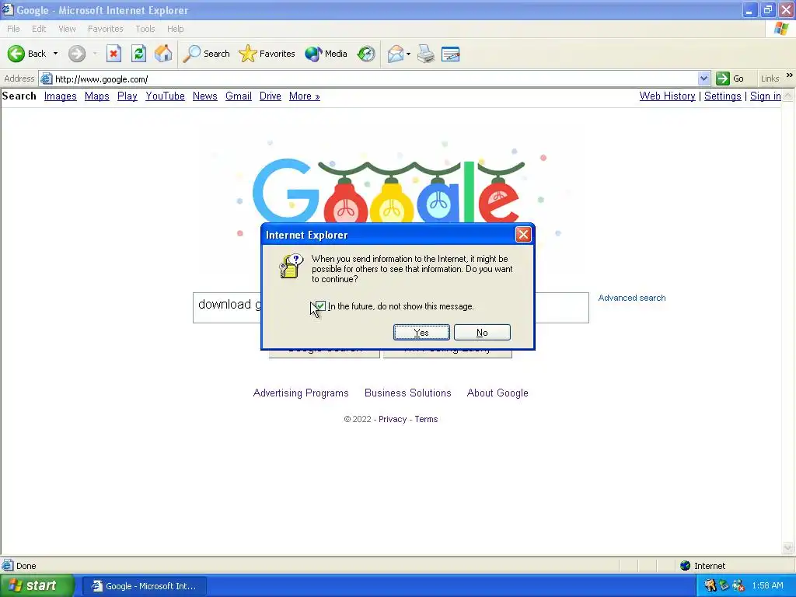The width and height of the screenshot is (796, 597).
Task: Expand the Links toolbar chevron
Action: 790,75
